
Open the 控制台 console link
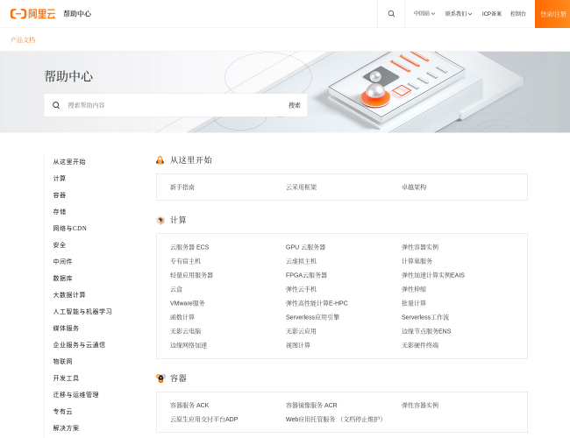coord(518,14)
